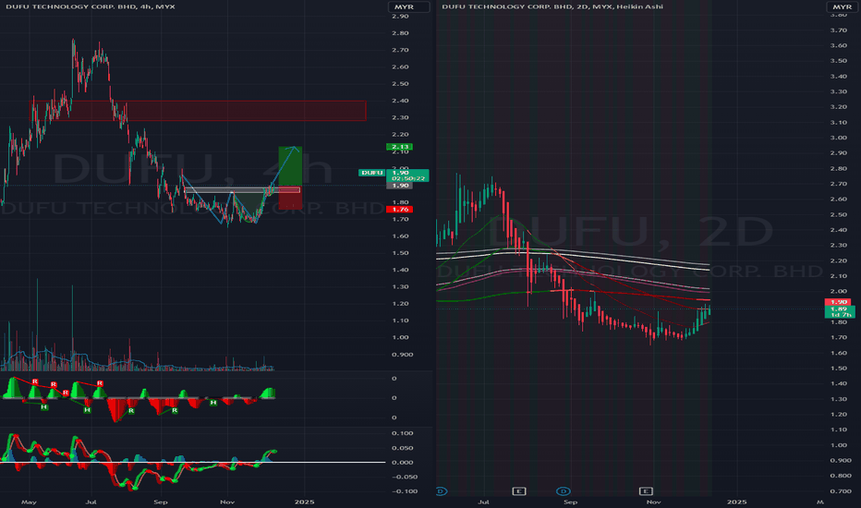Click Nov on the 2D chart time axis

pyautogui.click(x=653, y=502)
